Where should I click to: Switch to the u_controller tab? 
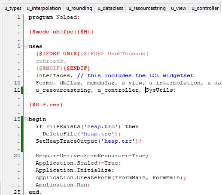(x=205, y=8)
